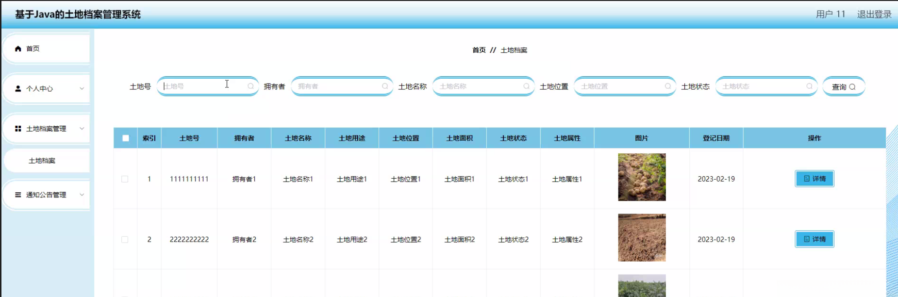Click the 土地属性 column header
The image size is (898, 297).
pos(567,138)
